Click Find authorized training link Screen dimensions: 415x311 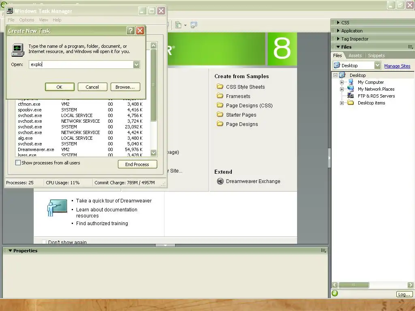102,224
